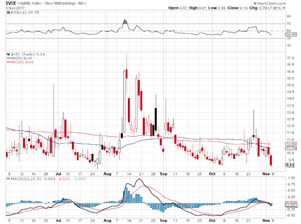Click the green overbought RSI peak
This screenshot has height=224, width=301.
(126, 22)
